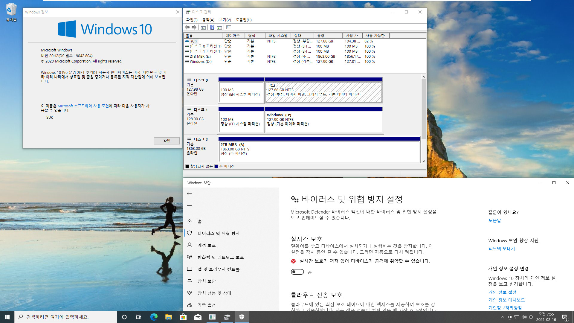This screenshot has height=323, width=574.
Task: Sort by the 용량 capacity column header
Action: [328, 36]
